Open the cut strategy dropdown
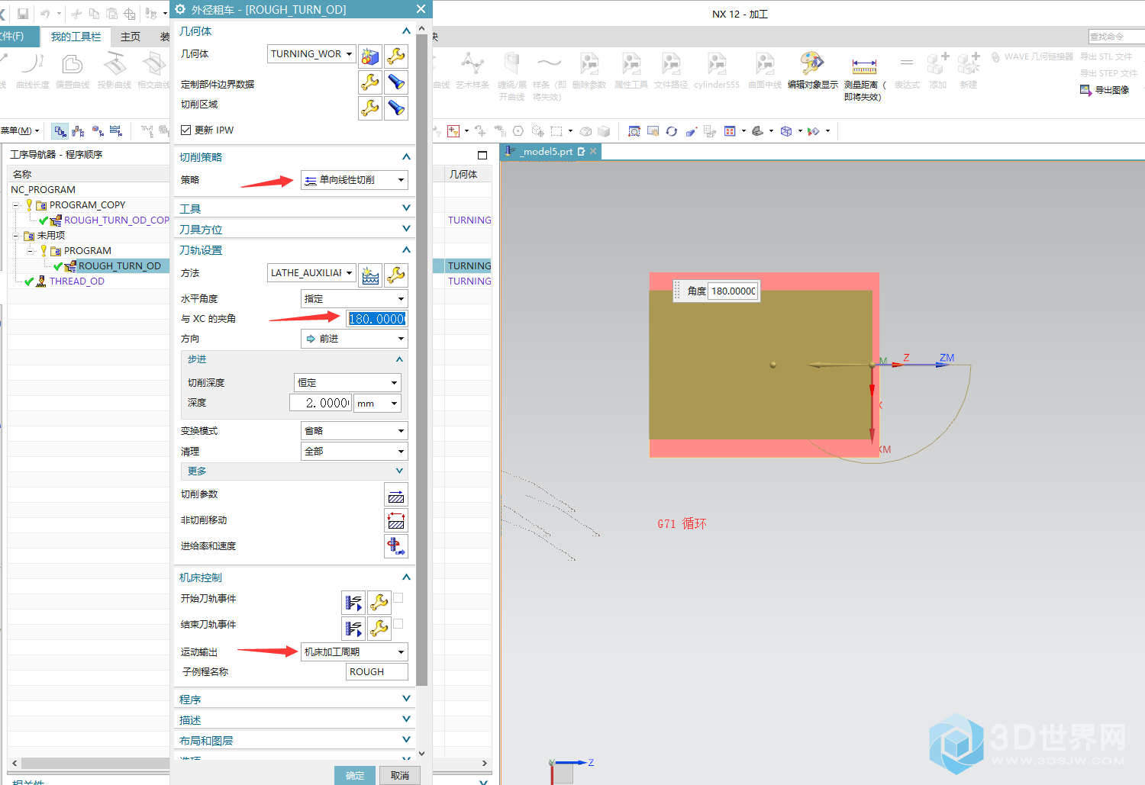Image resolution: width=1145 pixels, height=785 pixels. 354,180
